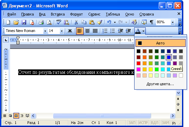189x127 pixels.
Task: Expand the Undo history arrow
Action: click(x=115, y=22)
